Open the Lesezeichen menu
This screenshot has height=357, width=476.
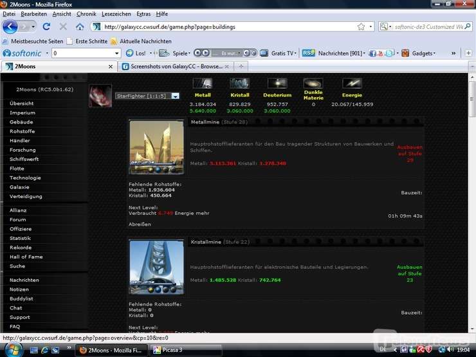[116, 14]
